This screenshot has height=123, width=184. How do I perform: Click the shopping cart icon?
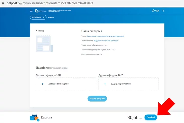tap(35, 118)
